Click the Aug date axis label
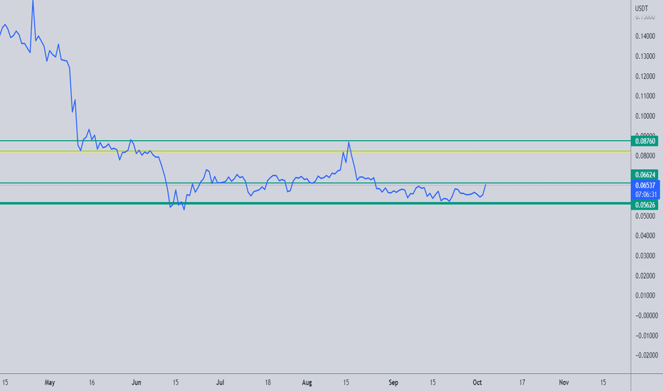The width and height of the screenshot is (663, 391). click(307, 382)
